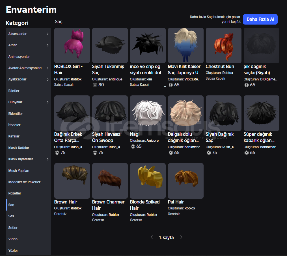Image resolution: width=287 pixels, height=256 pixels.
Task: Expand the Ayakkabılar category chevron
Action: (x=48, y=80)
